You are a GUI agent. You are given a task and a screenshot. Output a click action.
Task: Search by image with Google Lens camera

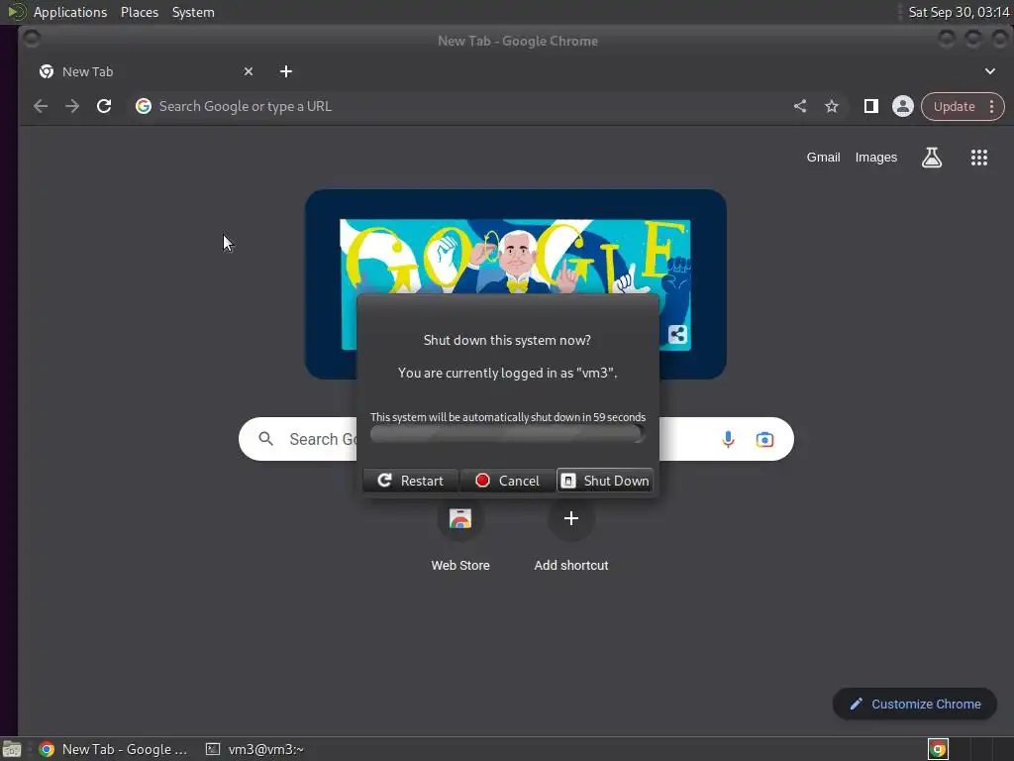tap(764, 439)
